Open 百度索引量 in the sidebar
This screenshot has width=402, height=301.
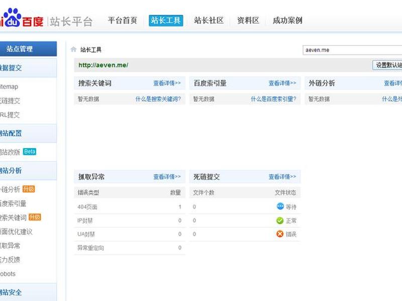[x=13, y=204]
